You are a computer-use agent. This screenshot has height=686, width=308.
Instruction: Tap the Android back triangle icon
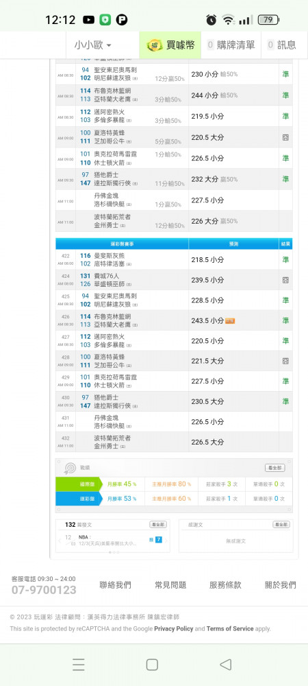[226, 665]
